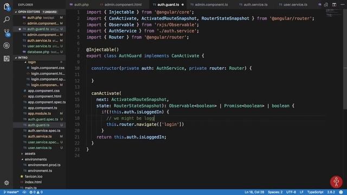The height and width of the screenshot is (195, 347).
Task: Open the Explorer view in activity bar
Action: pyautogui.click(x=7, y=6)
